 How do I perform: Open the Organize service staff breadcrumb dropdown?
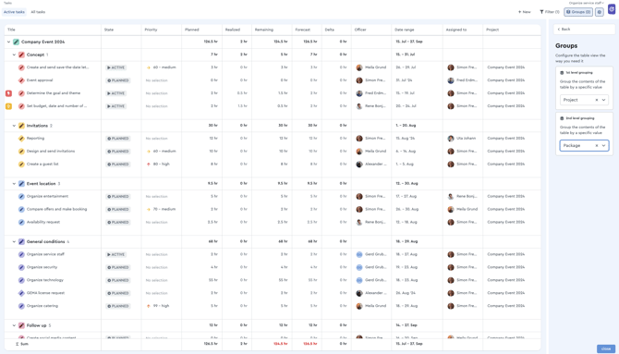pyautogui.click(x=587, y=3)
